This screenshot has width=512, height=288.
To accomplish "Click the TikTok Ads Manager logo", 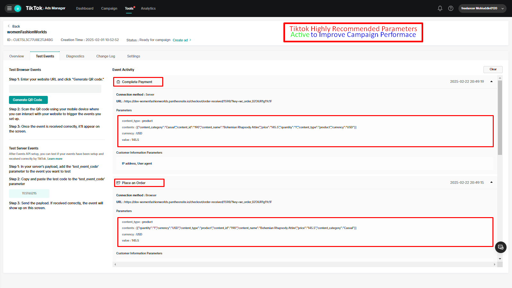I will pyautogui.click(x=46, y=8).
